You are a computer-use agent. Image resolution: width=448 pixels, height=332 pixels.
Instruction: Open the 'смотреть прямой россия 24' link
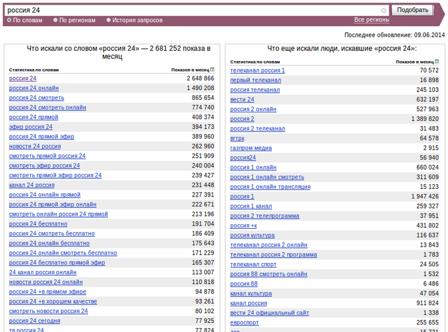coord(47,156)
